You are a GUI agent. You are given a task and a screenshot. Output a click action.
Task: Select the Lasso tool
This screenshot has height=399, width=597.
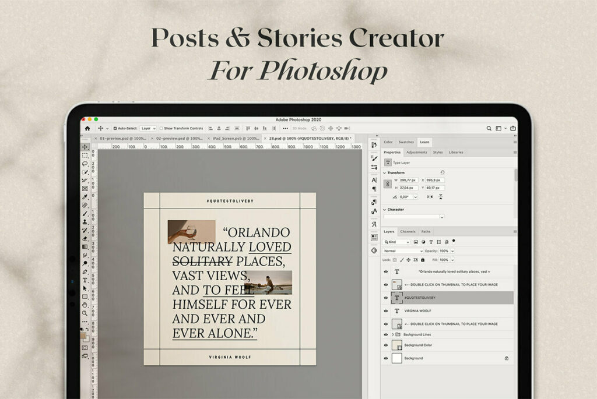pos(85,164)
